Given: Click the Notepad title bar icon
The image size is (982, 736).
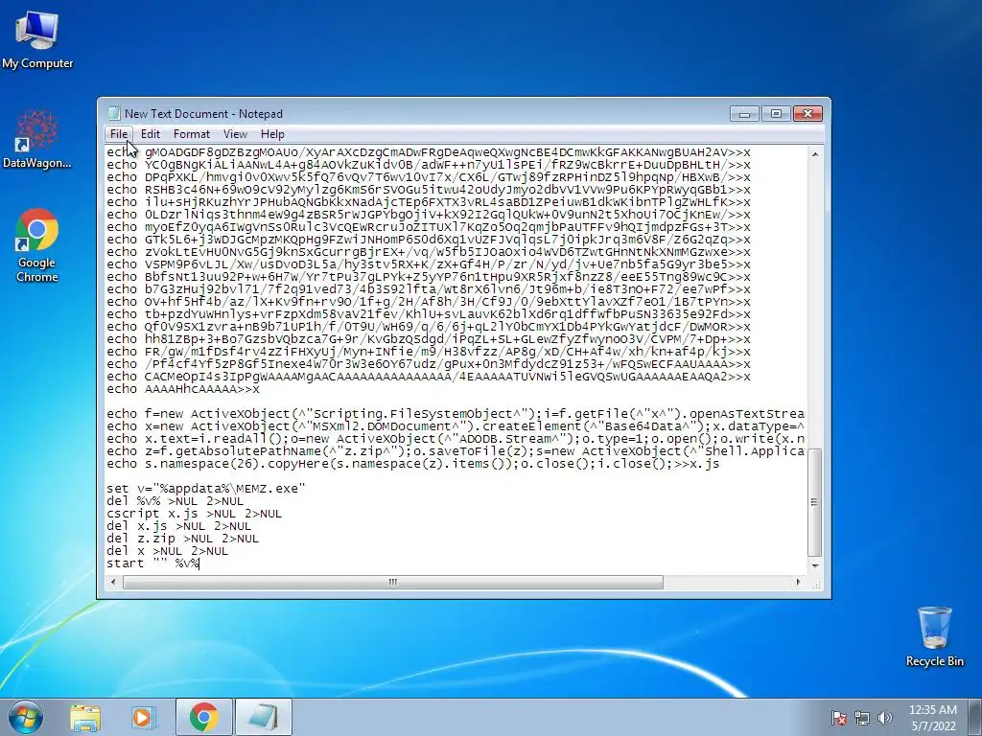Looking at the screenshot, I should [113, 113].
